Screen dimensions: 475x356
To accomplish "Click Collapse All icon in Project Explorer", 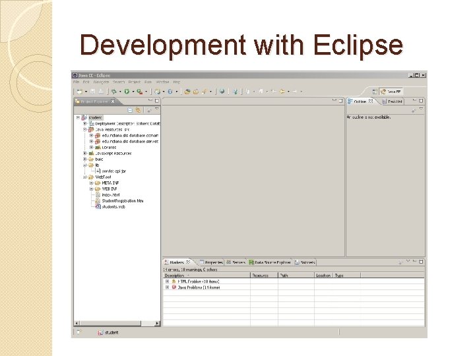I will coord(130,110).
